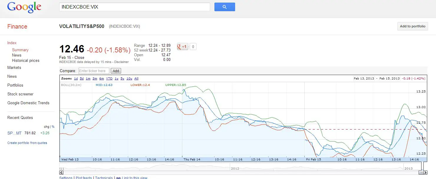Click the chart scrollbar left arrow

click(61, 173)
